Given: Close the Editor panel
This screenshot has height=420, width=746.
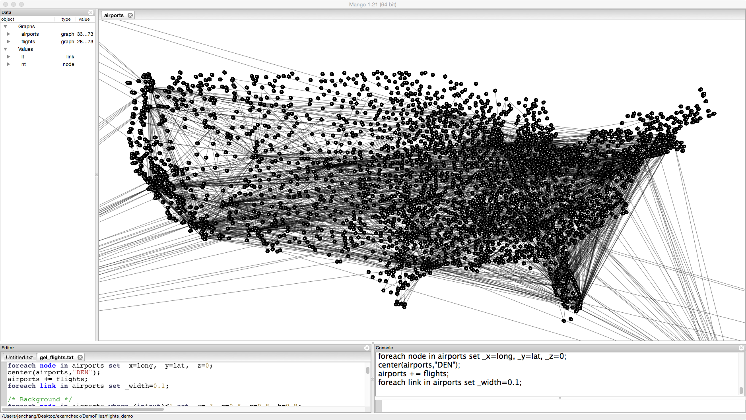Looking at the screenshot, I should coord(367,348).
